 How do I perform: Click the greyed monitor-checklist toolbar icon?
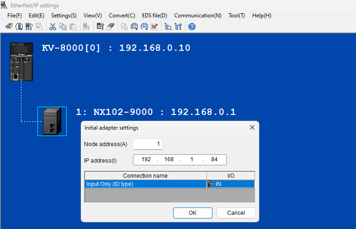tap(39, 27)
